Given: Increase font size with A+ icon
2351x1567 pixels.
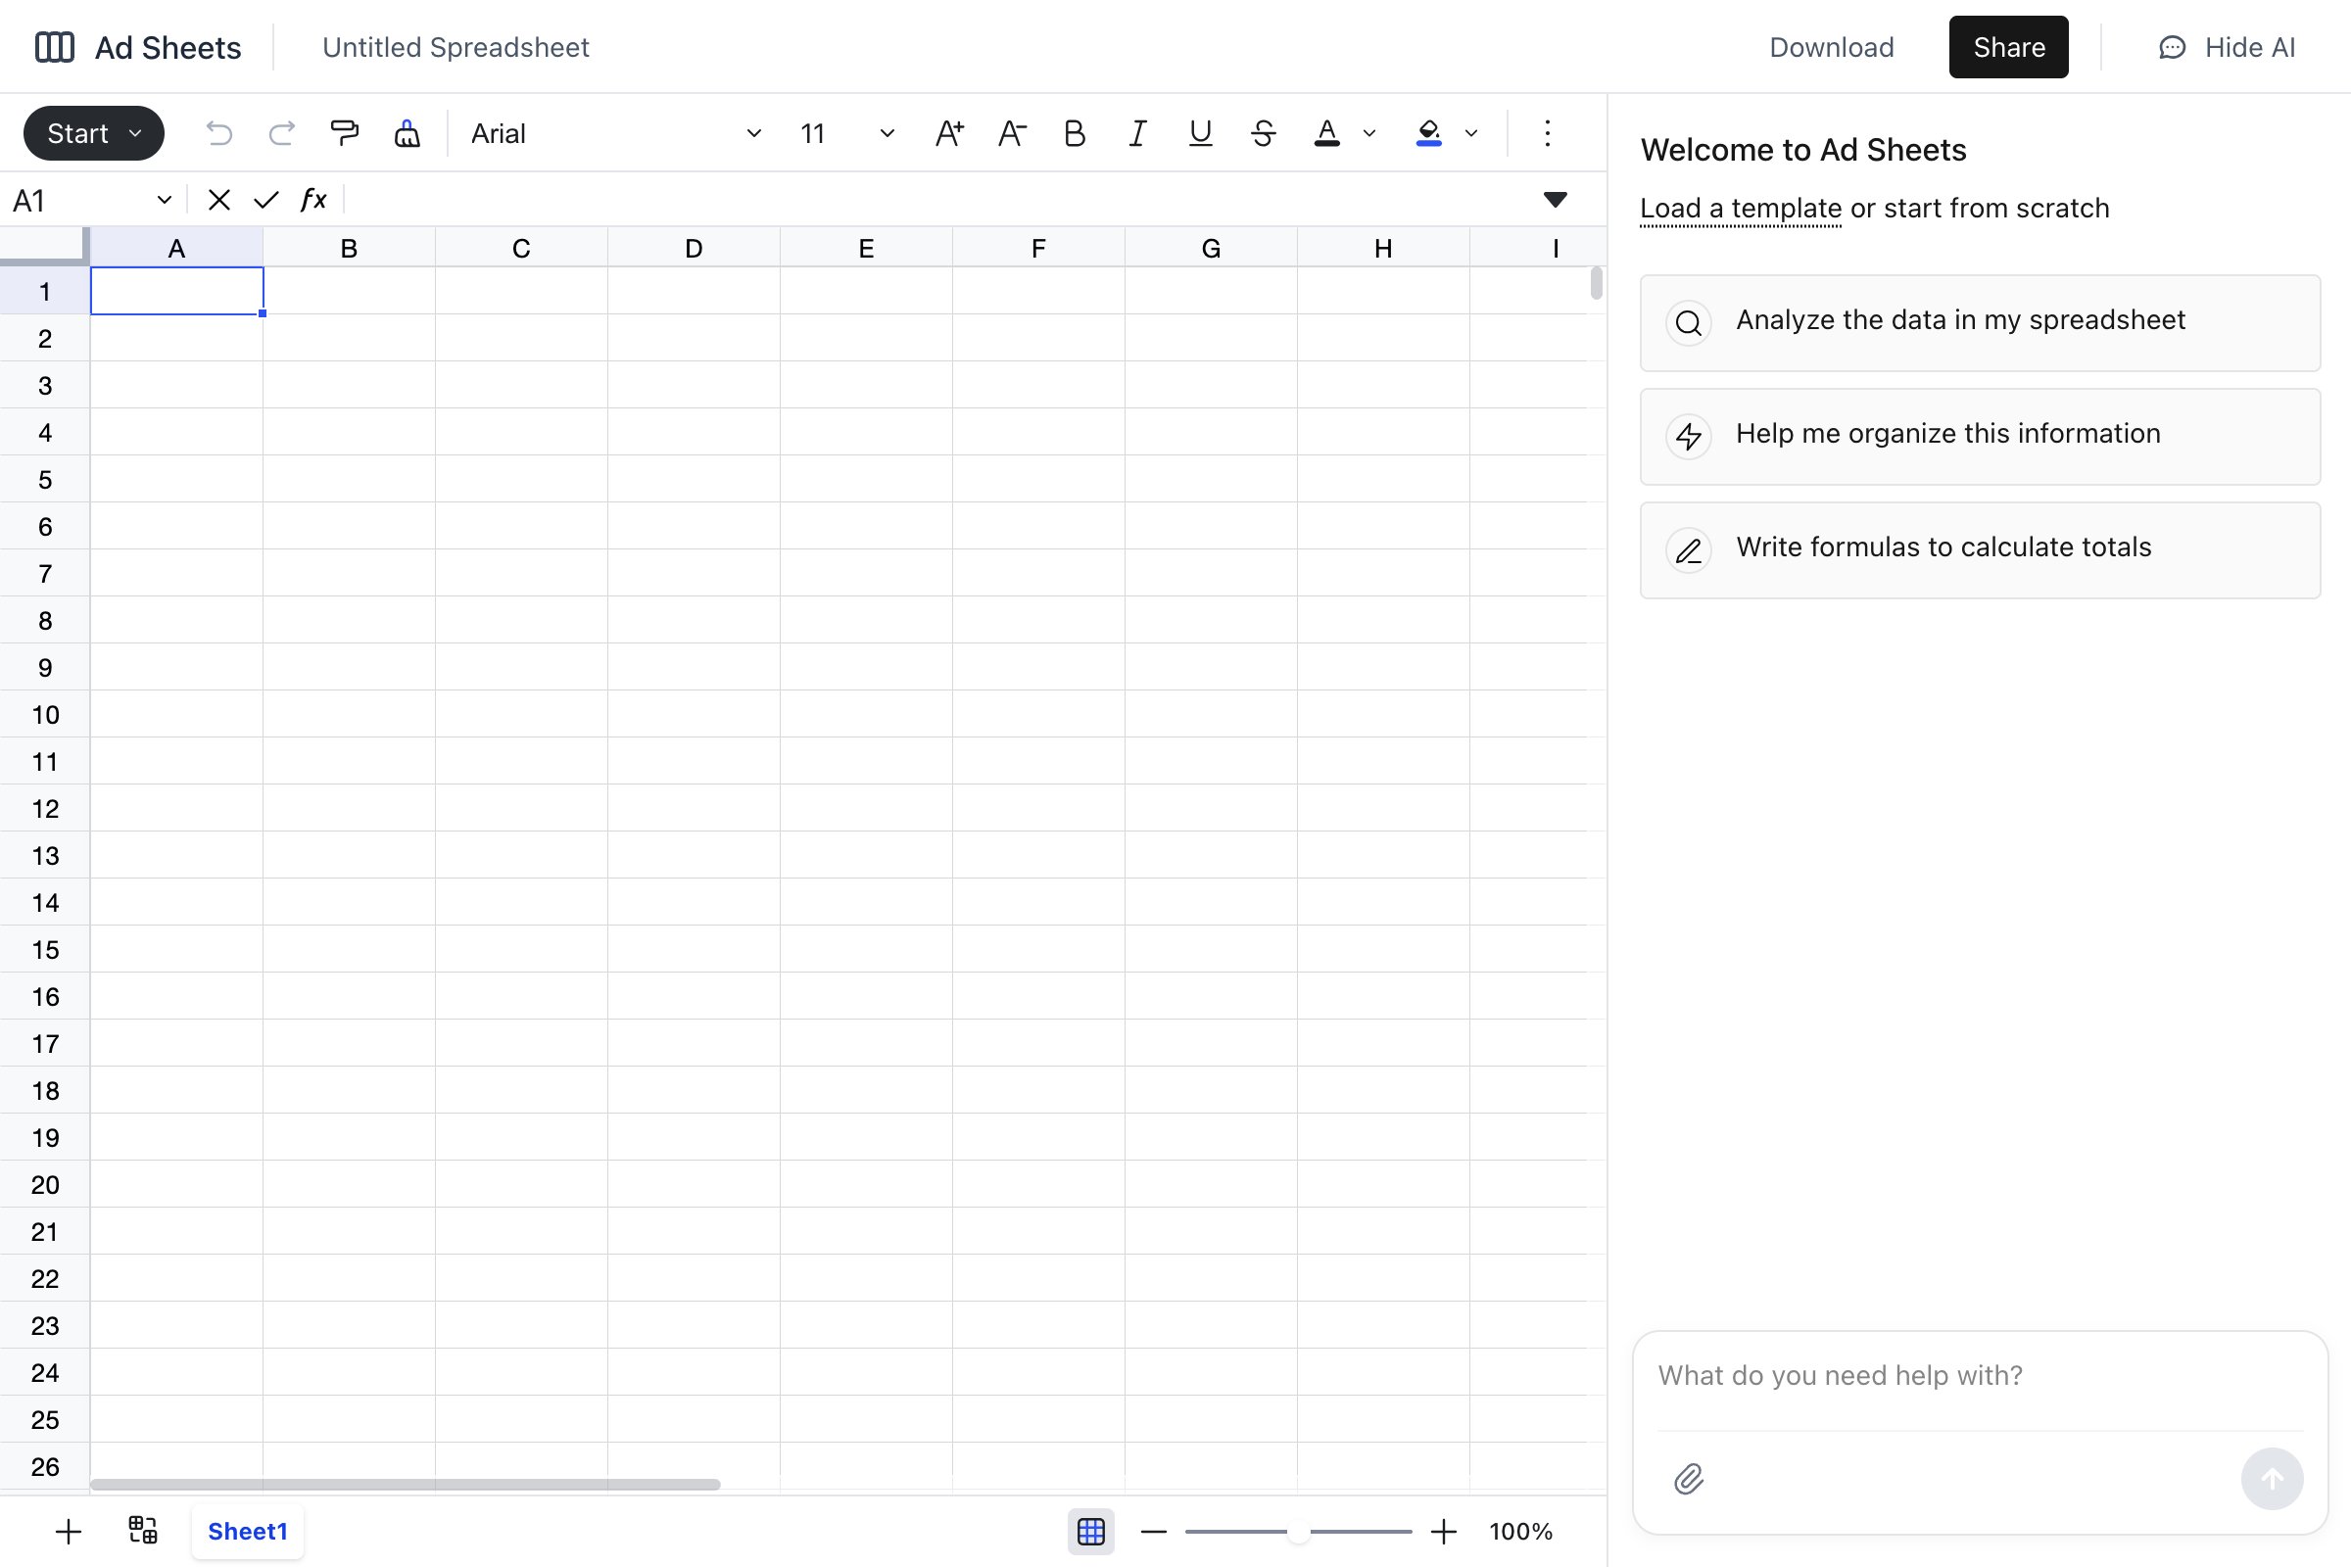Looking at the screenshot, I should click(948, 133).
